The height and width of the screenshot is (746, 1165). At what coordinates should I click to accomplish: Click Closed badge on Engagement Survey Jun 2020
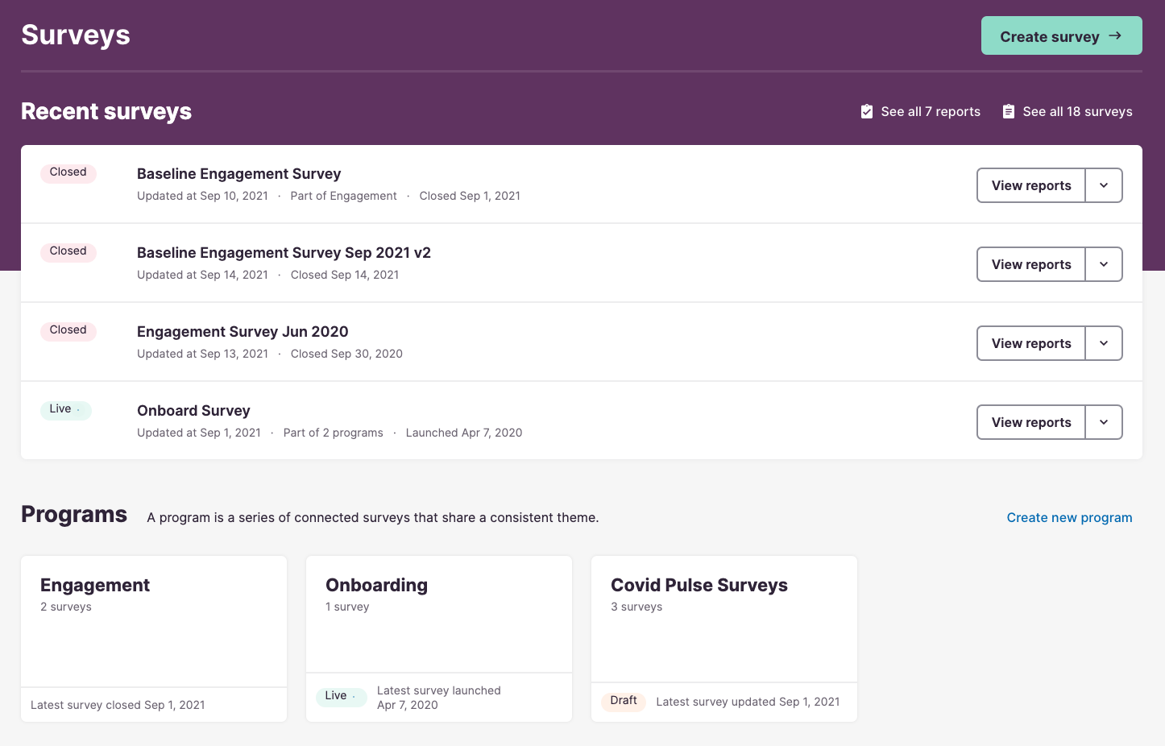(x=68, y=330)
